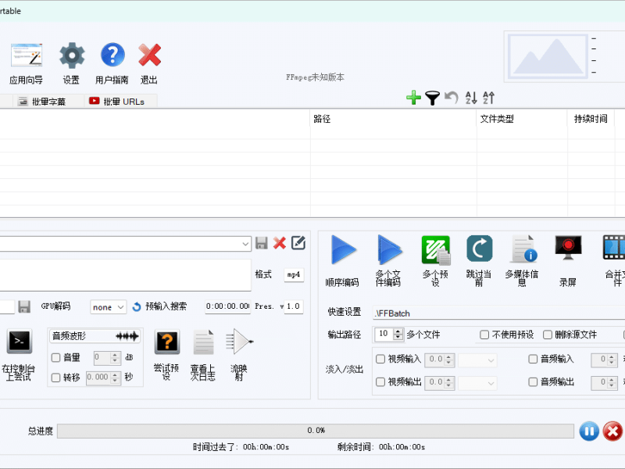Click the 总进度 progress bar
This screenshot has width=625, height=469.
(x=316, y=431)
